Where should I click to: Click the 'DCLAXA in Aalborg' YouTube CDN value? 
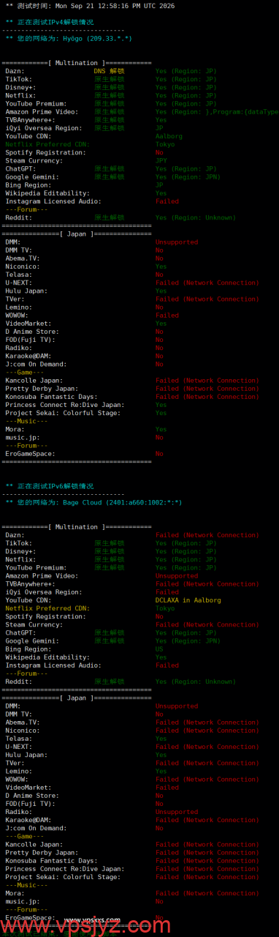click(188, 600)
